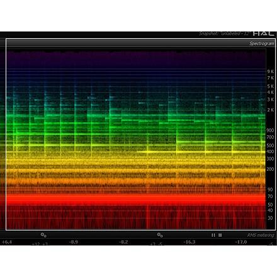Click the 500 frequency label
The height and width of the screenshot is (277, 277).
click(270, 145)
